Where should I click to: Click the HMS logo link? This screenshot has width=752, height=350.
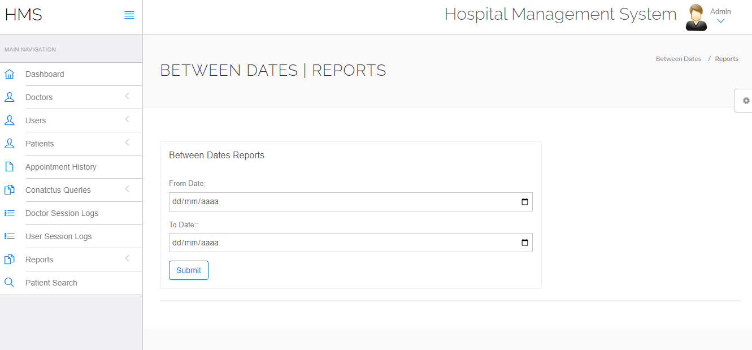pos(24,15)
